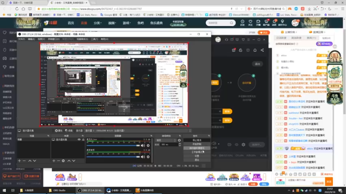
Task: Click orange 关注 follow button on stream
Action: click(x=264, y=33)
